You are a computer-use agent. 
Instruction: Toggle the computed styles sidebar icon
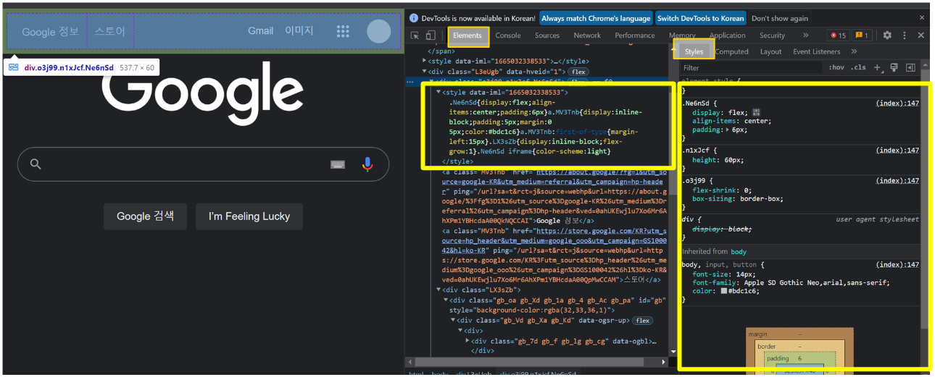(910, 67)
